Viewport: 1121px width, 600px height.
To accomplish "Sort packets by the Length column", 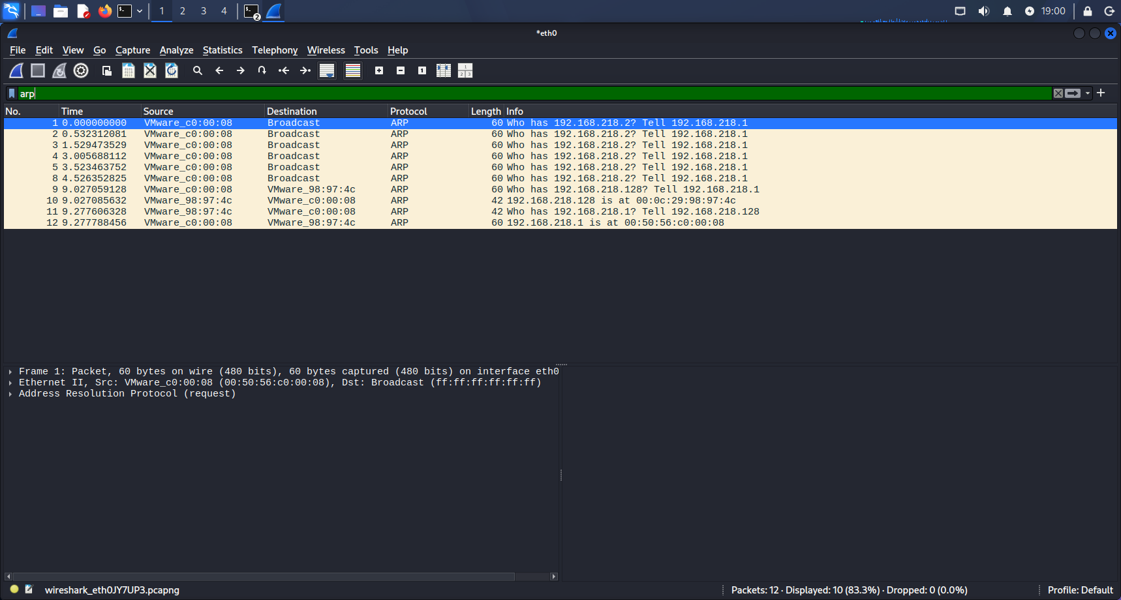I will tap(486, 112).
